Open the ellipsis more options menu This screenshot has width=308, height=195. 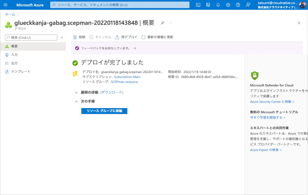tap(170, 23)
